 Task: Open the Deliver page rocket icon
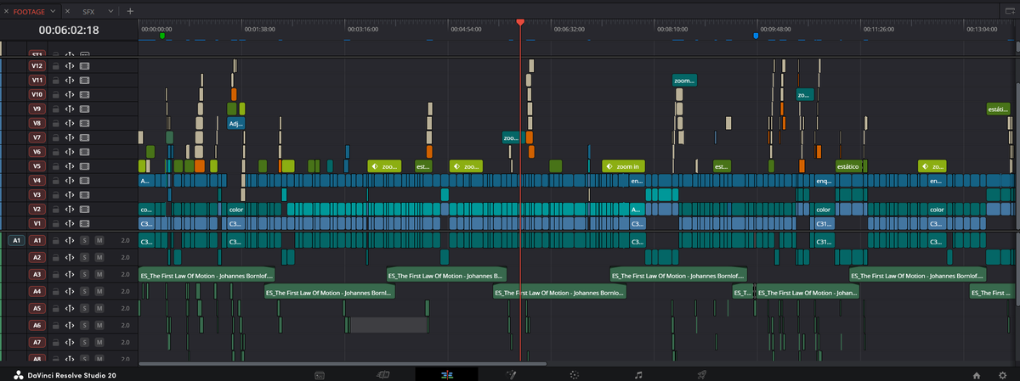(702, 373)
